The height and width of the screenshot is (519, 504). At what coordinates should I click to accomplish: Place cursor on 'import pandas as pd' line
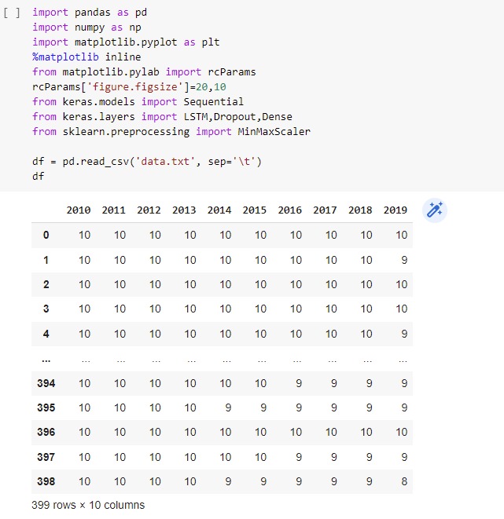[x=90, y=13]
